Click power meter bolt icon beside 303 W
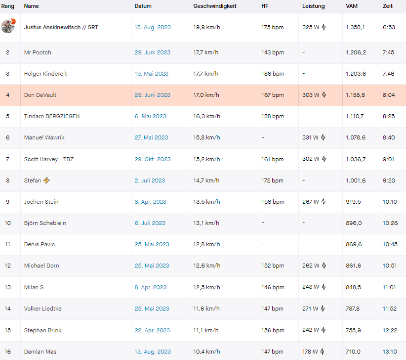406x360 pixels. [x=324, y=95]
